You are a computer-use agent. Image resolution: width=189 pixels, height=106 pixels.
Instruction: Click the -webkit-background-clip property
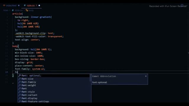pyautogui.click(x=30, y=33)
